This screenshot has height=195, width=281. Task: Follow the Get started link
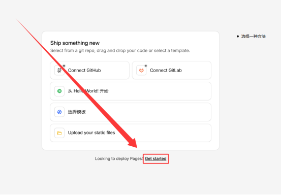tap(155, 158)
